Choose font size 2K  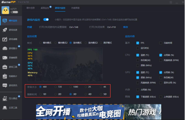(86, 87)
